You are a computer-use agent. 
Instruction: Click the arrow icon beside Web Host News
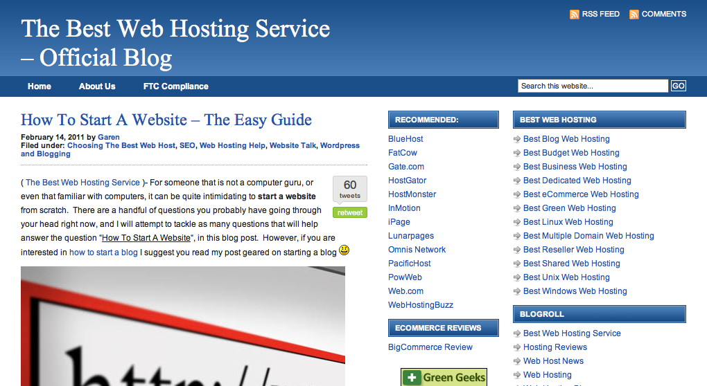click(517, 362)
